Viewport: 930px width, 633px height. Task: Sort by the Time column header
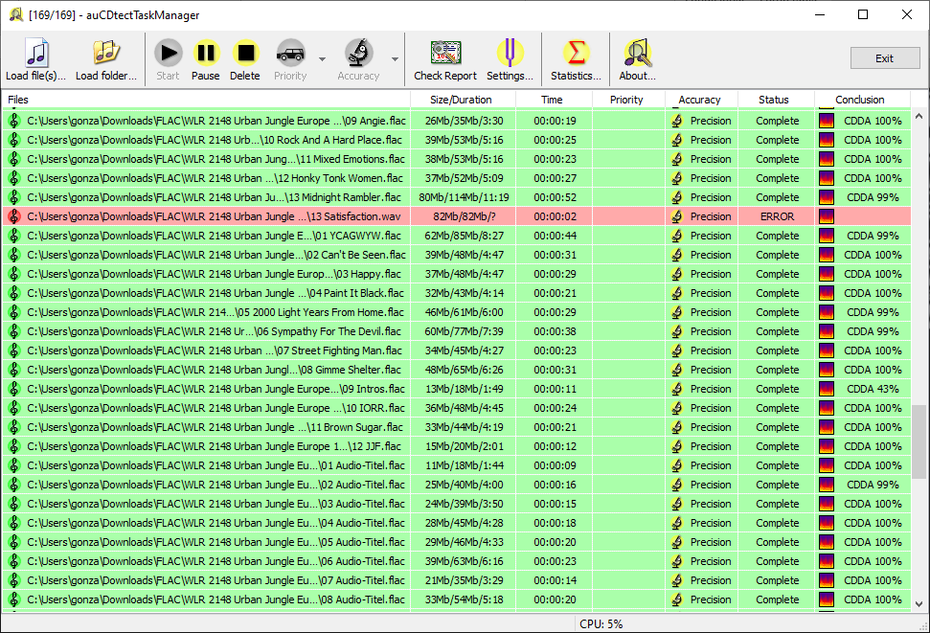[x=554, y=100]
